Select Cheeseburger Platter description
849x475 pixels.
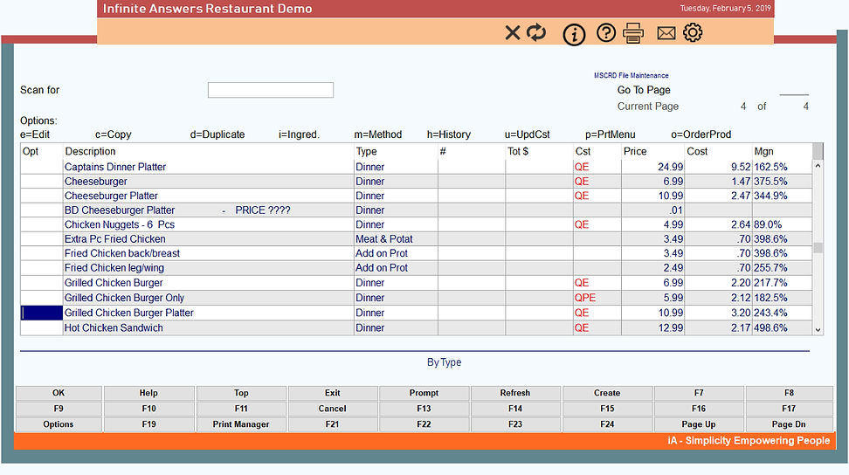pos(111,196)
